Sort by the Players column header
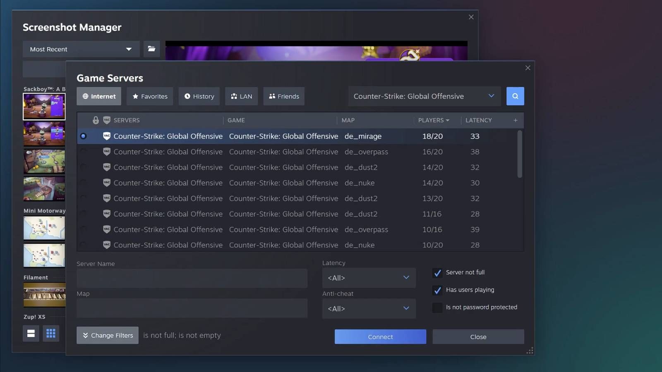The width and height of the screenshot is (662, 372). [433, 120]
